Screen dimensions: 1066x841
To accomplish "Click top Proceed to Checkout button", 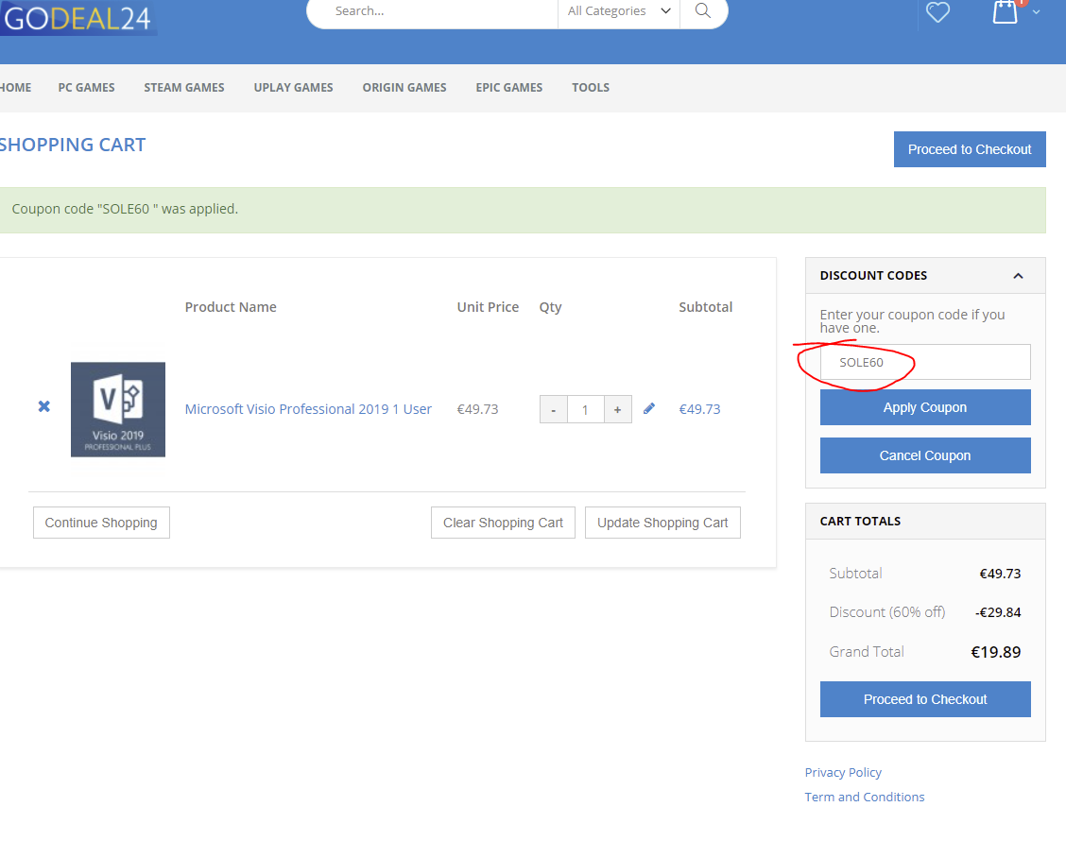I will tap(970, 149).
